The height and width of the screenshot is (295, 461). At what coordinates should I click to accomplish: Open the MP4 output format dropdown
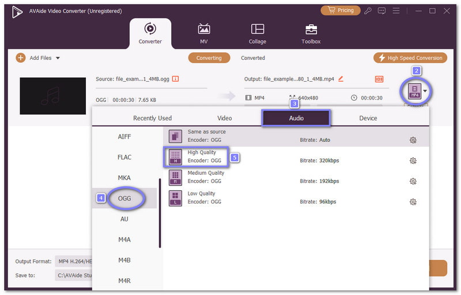point(418,91)
